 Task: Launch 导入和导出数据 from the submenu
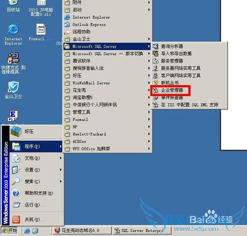click(x=190, y=54)
